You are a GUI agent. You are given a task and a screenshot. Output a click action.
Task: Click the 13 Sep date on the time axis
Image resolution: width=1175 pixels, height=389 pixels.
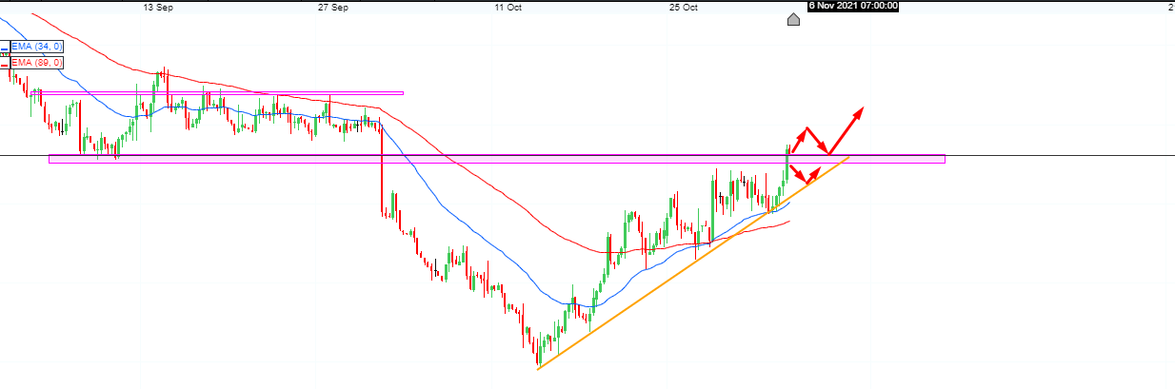click(159, 7)
